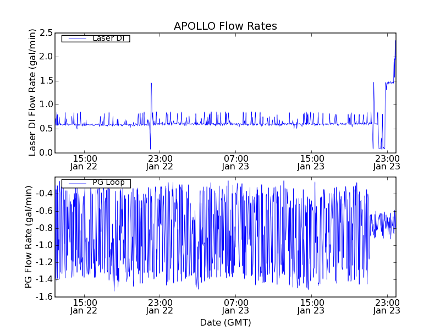Click top chart's 15:00 Jan 22 tick label
This screenshot has height=330, width=440.
click(x=84, y=162)
